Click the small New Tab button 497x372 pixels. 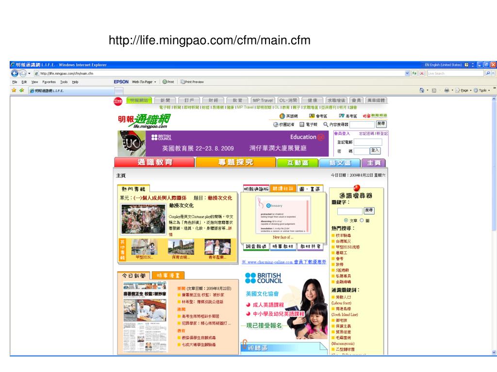(x=119, y=91)
